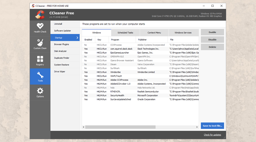Open Browser Plugins tool
The image size is (256, 142).
[x=65, y=44]
